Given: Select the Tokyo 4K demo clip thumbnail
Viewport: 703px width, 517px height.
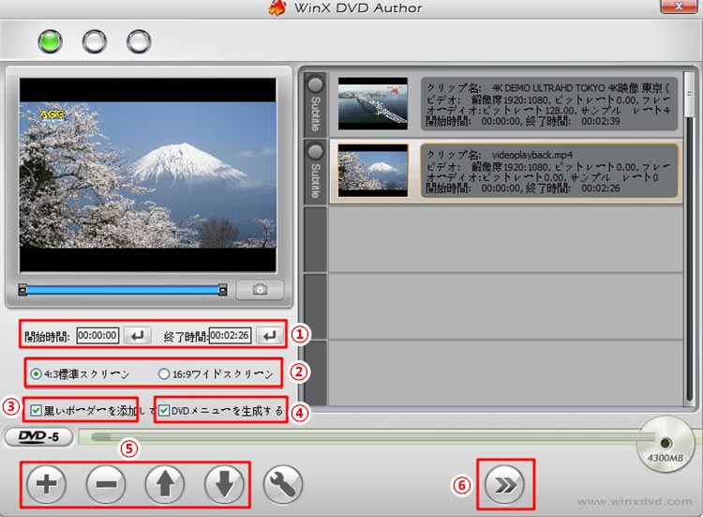Looking at the screenshot, I should [373, 104].
